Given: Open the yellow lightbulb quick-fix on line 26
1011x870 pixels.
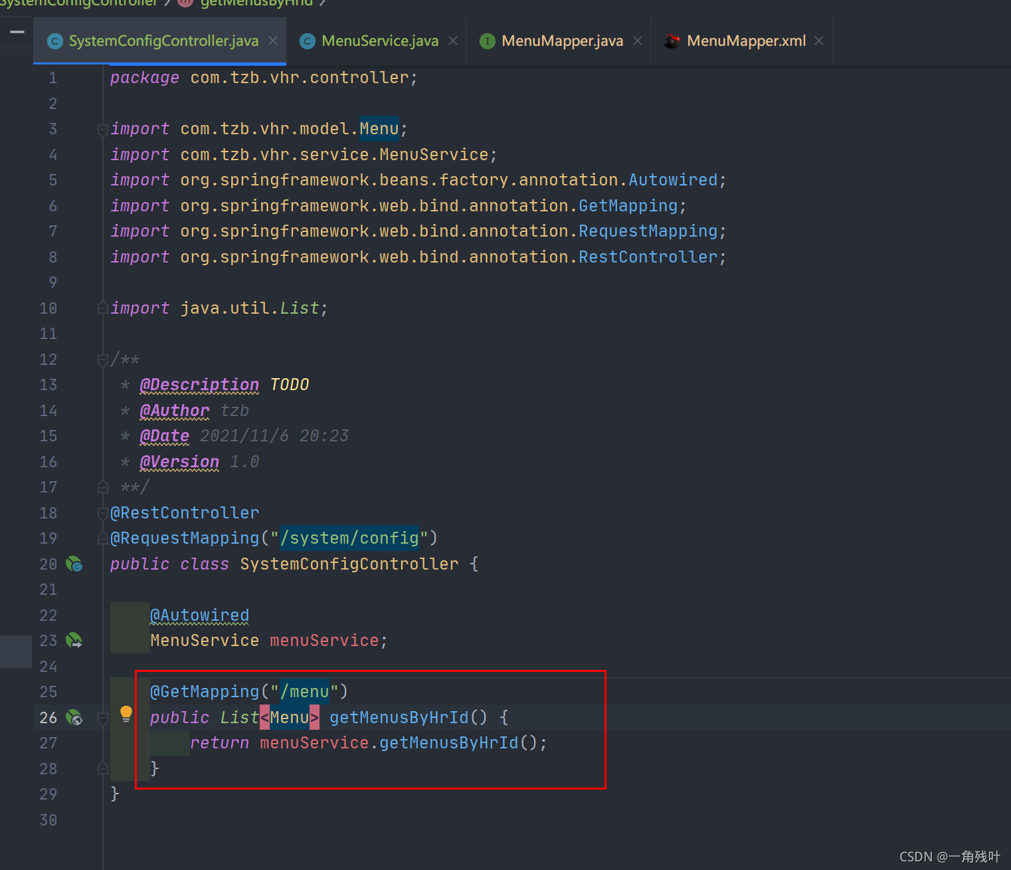Looking at the screenshot, I should tap(126, 714).
